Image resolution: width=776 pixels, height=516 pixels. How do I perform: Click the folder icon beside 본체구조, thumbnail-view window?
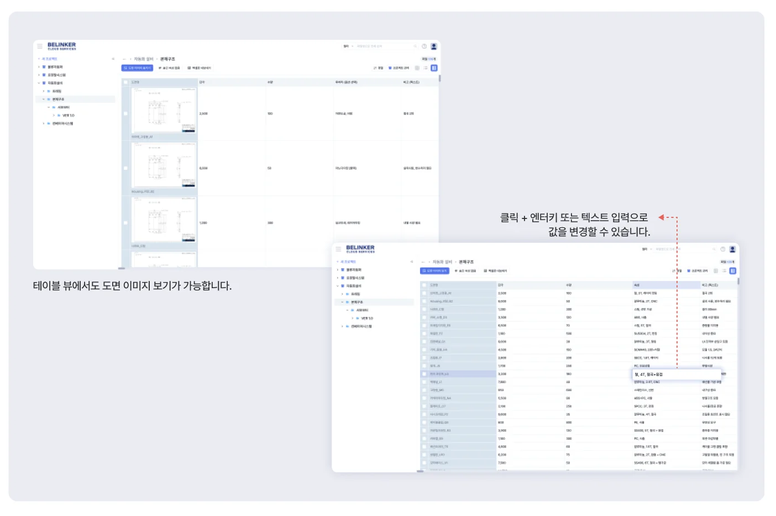pyautogui.click(x=49, y=100)
